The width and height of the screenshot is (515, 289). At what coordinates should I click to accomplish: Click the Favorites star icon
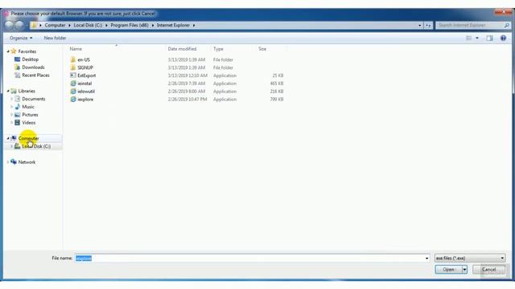14,51
